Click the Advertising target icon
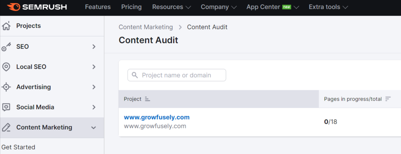Image resolution: width=401 pixels, height=154 pixels. click(x=6, y=87)
